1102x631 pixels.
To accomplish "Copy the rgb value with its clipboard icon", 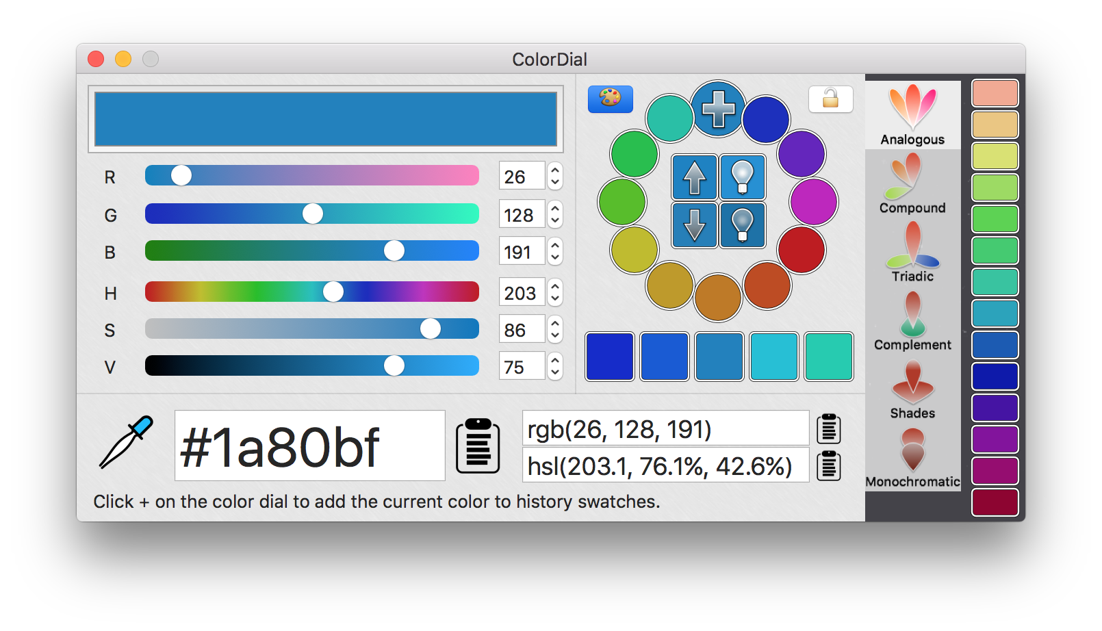I will tap(829, 428).
